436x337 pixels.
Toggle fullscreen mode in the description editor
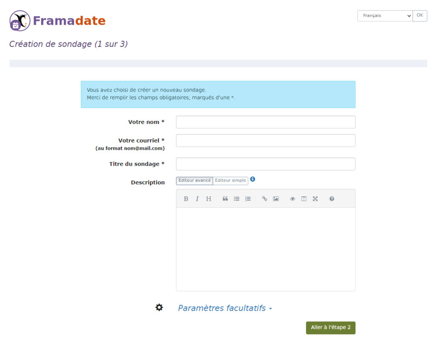(x=315, y=198)
